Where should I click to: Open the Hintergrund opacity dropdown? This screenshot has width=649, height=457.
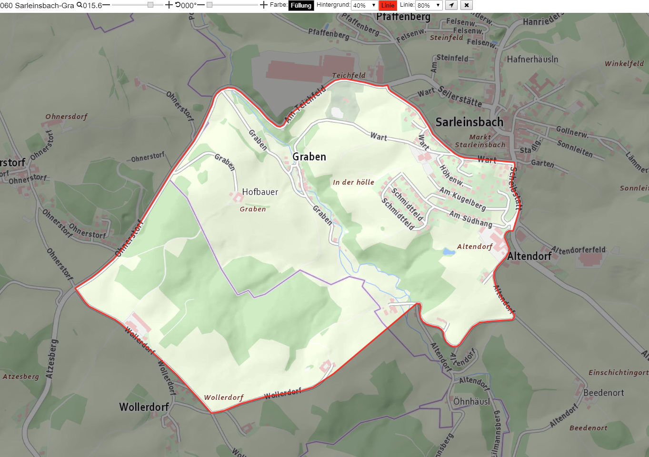click(364, 6)
